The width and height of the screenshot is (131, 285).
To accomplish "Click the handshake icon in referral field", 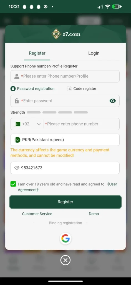I will [x=17, y=168].
